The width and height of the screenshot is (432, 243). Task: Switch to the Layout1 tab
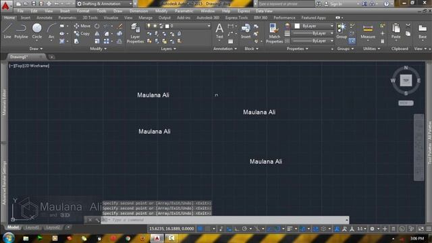pos(32,227)
